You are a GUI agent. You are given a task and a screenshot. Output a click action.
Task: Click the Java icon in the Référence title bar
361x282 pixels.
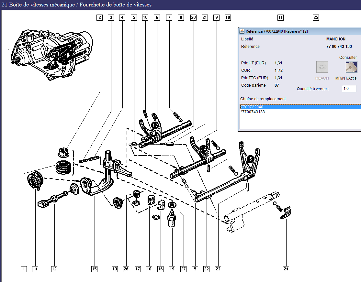point(242,31)
